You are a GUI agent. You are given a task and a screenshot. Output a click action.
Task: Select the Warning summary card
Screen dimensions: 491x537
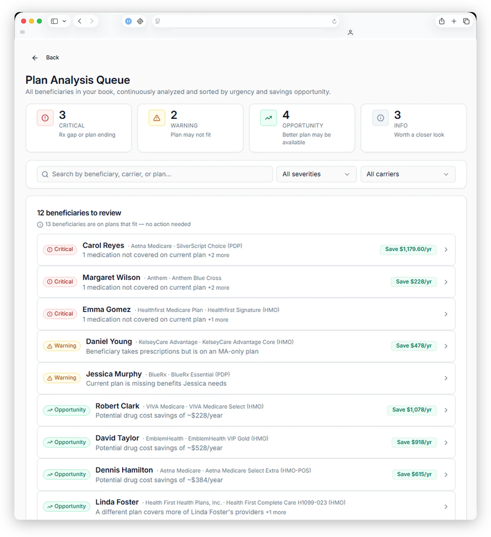pyautogui.click(x=190, y=128)
